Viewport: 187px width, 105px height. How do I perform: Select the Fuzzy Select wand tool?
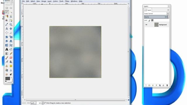coord(11,12)
